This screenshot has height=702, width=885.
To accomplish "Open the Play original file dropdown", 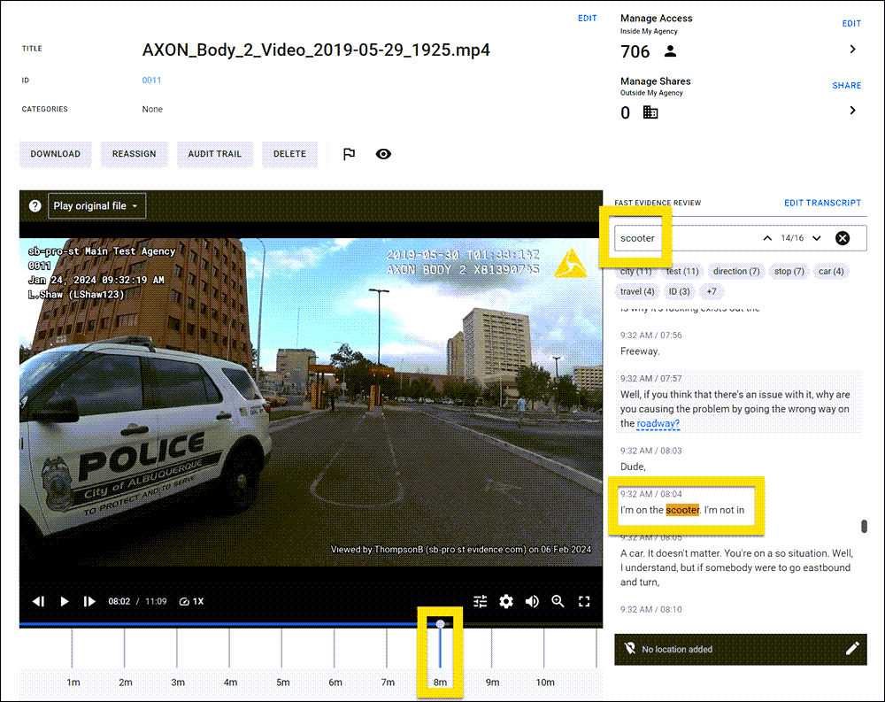I will 96,206.
